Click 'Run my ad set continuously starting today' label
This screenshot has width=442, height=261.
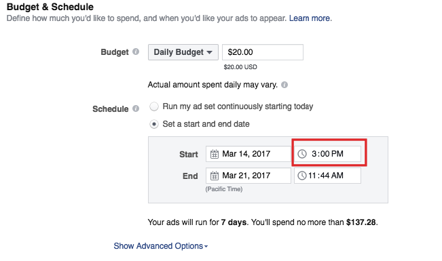[x=238, y=106]
